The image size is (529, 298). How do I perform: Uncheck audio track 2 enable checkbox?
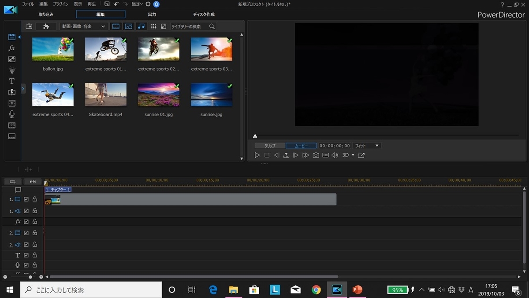26,245
